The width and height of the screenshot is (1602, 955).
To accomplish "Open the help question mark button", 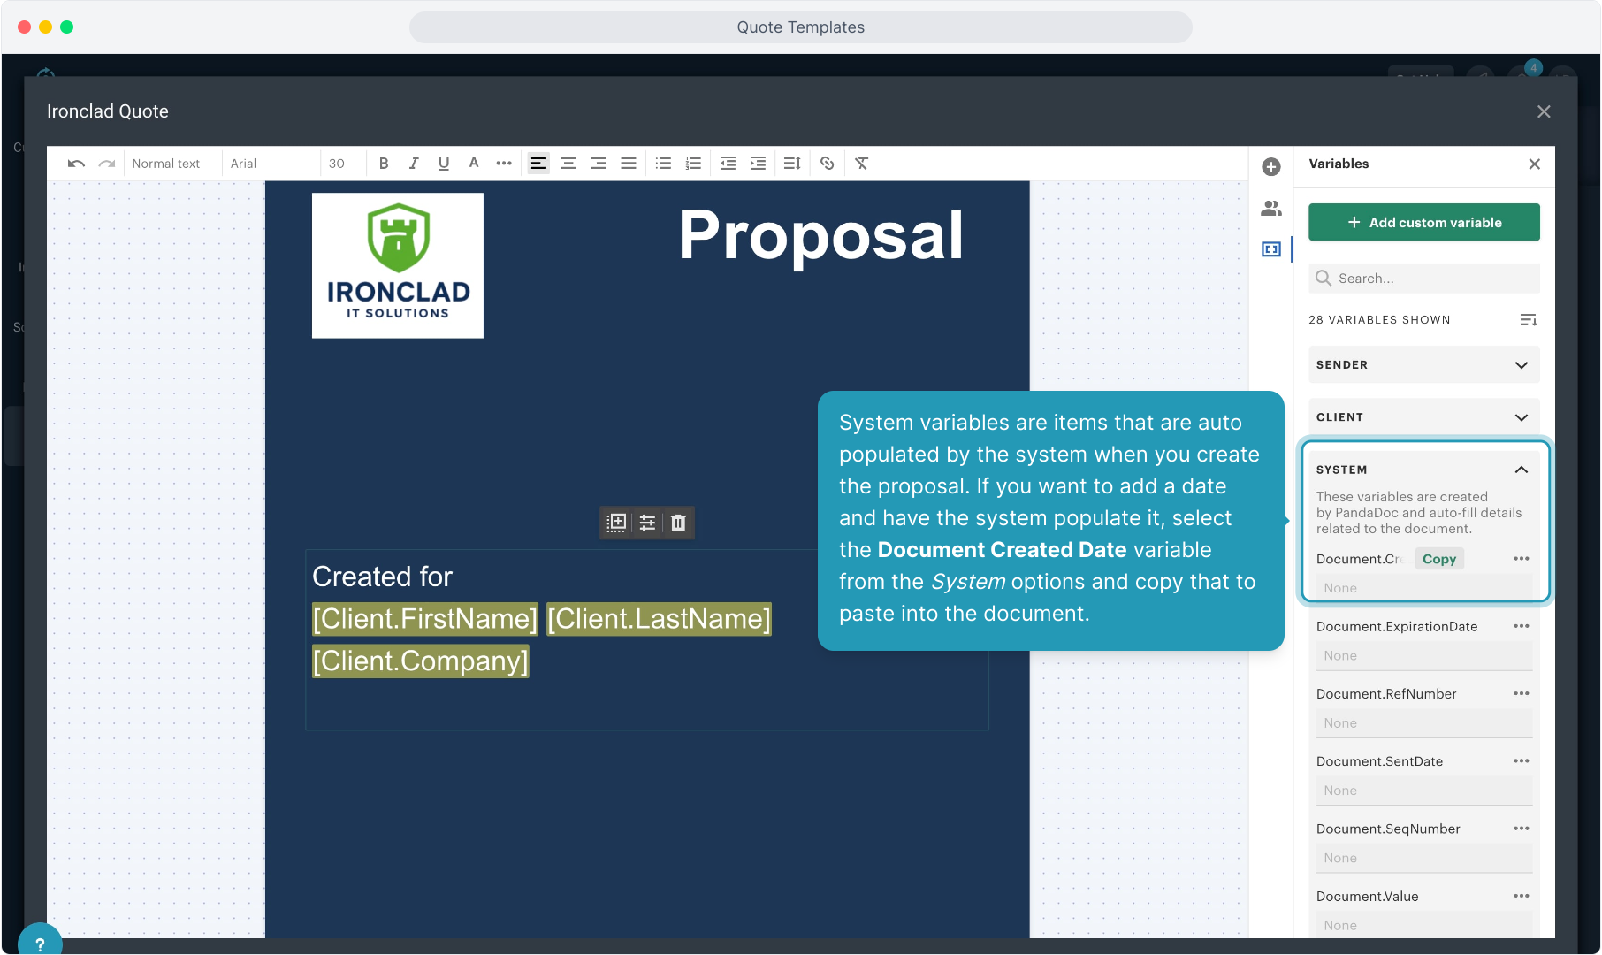I will 40,943.
